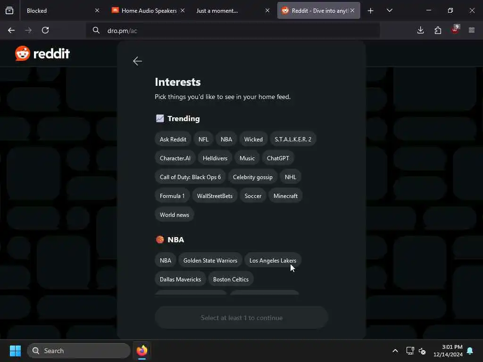Open Firefox View sidebar icon

pyautogui.click(x=9, y=11)
